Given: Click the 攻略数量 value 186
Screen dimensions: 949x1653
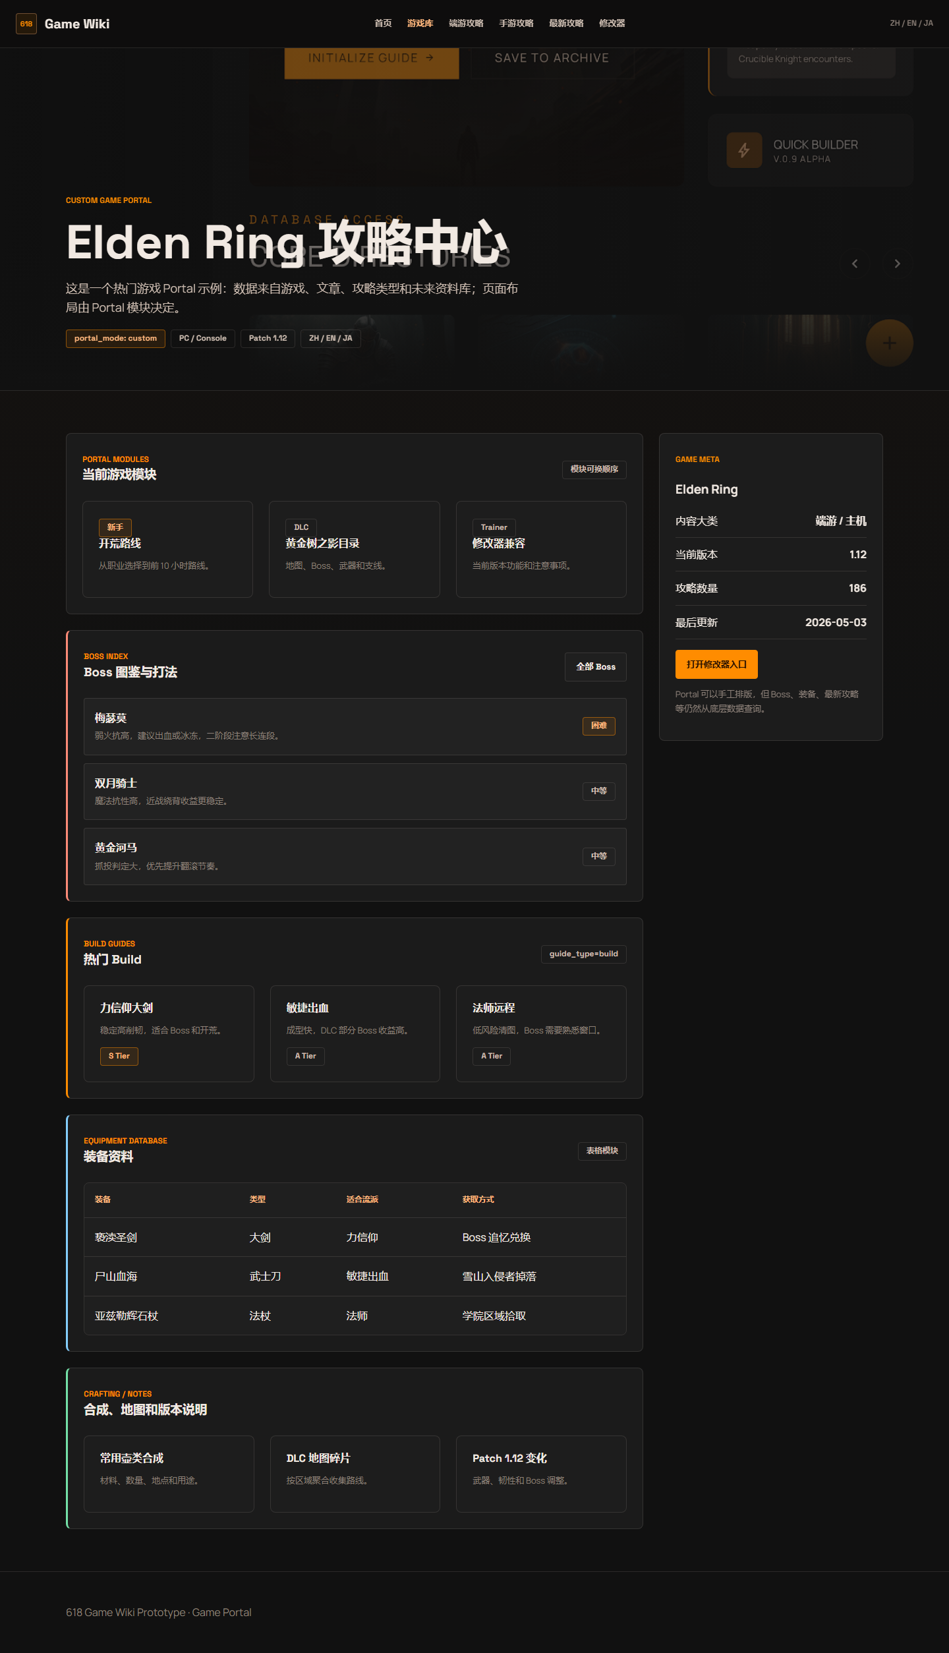Looking at the screenshot, I should pyautogui.click(x=857, y=589).
